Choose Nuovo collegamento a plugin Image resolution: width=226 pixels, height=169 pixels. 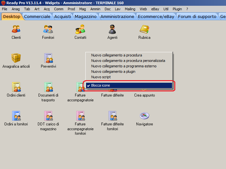coord(129,72)
